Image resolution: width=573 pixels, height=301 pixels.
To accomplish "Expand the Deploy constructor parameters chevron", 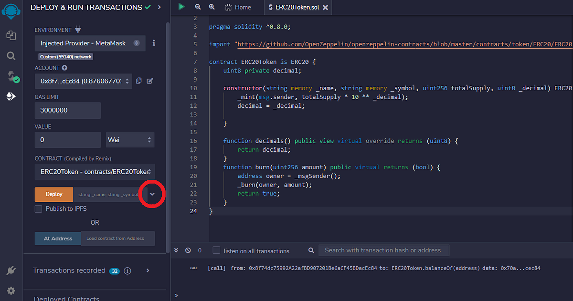I will 152,194.
